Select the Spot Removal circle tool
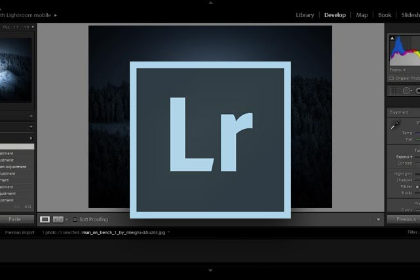The height and width of the screenshot is (280, 420). [407, 91]
